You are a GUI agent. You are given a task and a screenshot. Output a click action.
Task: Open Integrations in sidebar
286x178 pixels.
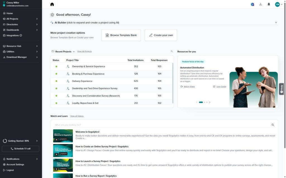pyautogui.click(x=13, y=35)
